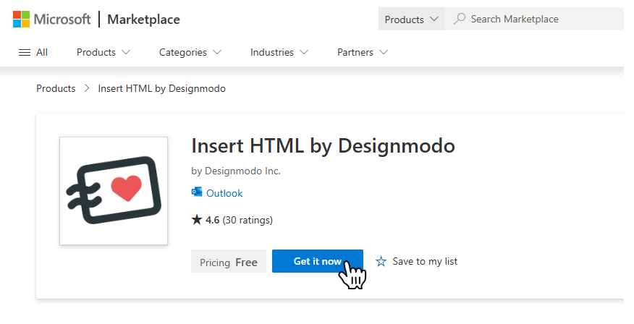Screen dimensions: 634x324
Task: Open the All hamburger menu
Action: click(x=33, y=52)
